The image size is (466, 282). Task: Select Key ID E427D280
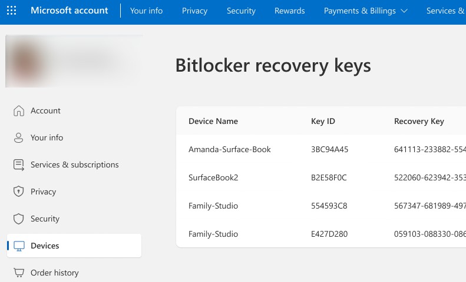[329, 234]
